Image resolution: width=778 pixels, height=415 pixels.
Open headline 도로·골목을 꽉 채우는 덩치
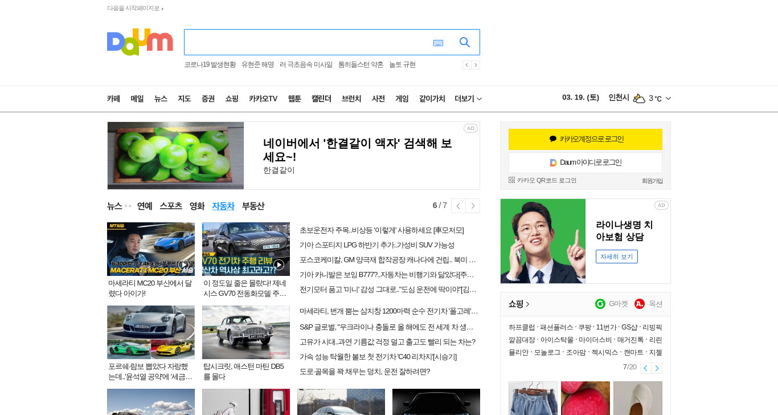click(x=365, y=372)
